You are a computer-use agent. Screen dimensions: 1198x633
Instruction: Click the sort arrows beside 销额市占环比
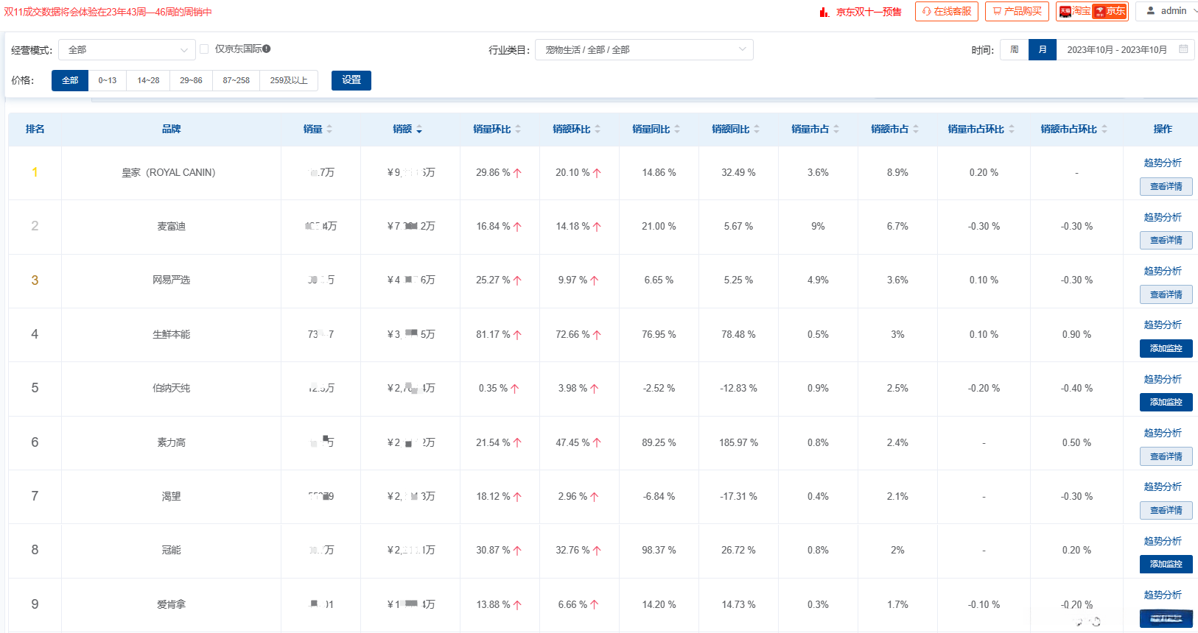point(1104,130)
